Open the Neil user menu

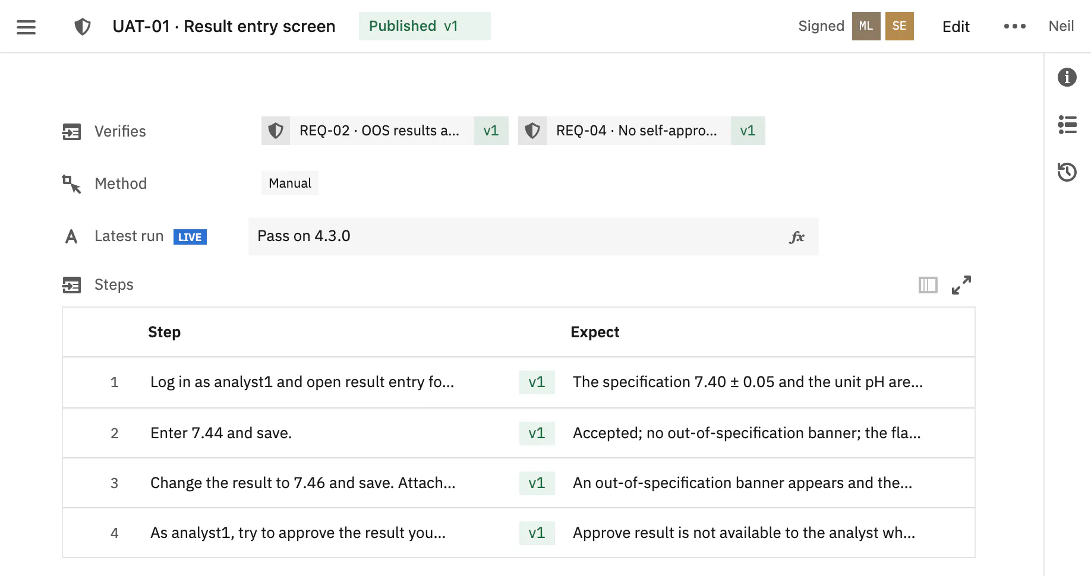click(x=1061, y=26)
